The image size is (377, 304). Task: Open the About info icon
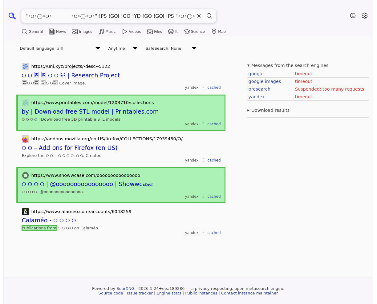click(x=353, y=16)
